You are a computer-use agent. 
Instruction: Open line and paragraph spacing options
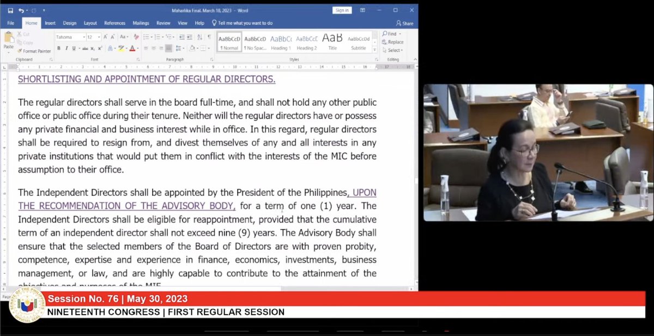click(180, 49)
